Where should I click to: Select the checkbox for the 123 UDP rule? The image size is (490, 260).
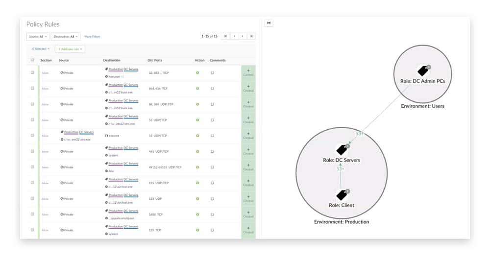pos(32,198)
